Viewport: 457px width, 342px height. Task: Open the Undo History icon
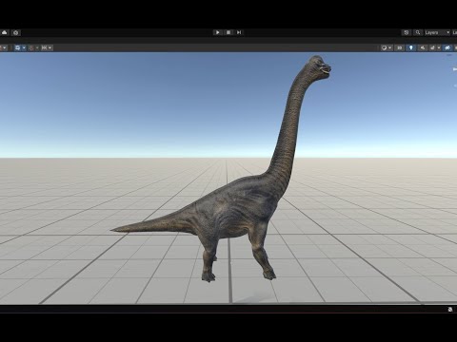coord(406,32)
